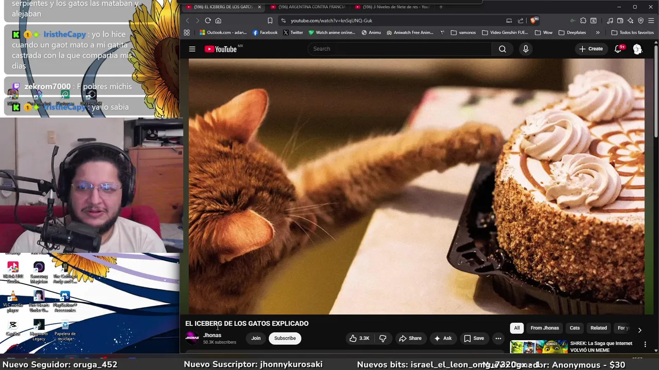Dislike the video with thumbs down
The height and width of the screenshot is (370, 659).
coord(383,338)
